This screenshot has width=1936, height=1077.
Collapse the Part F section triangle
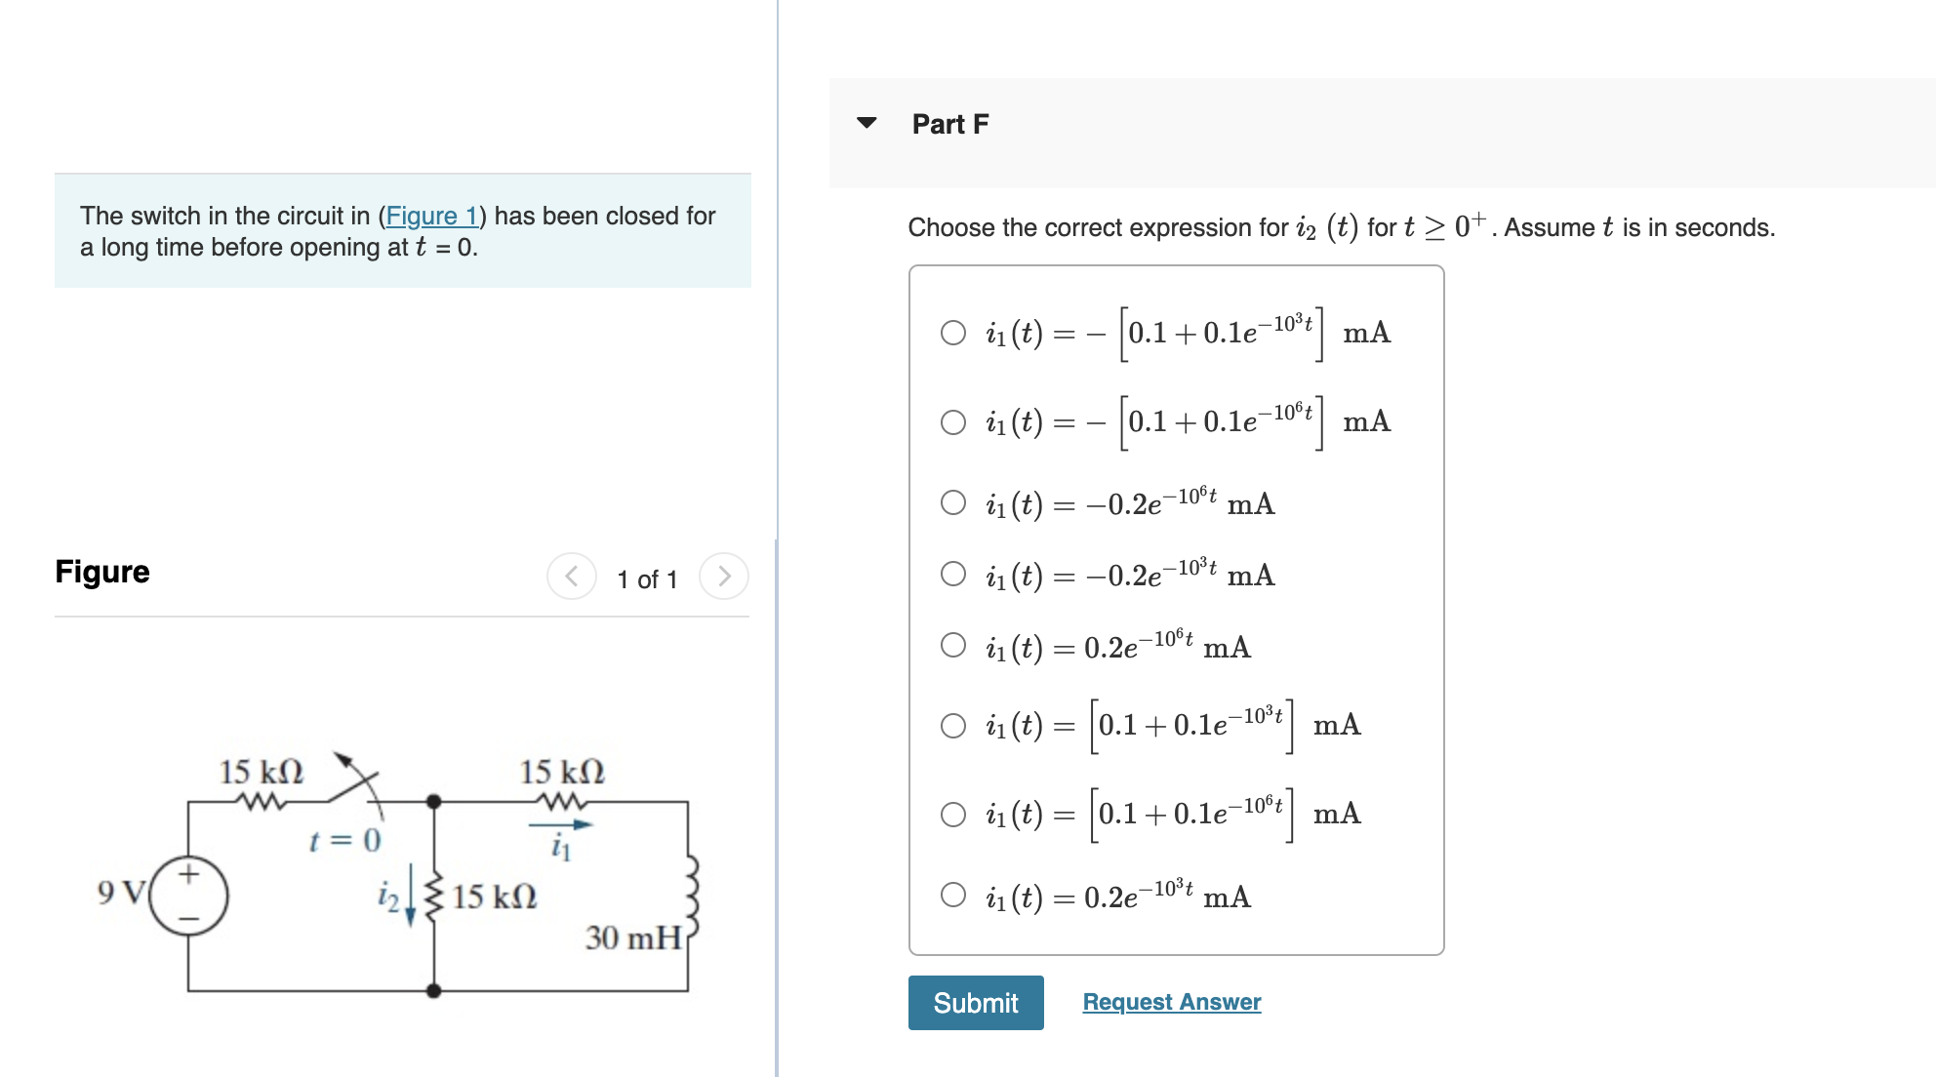(x=867, y=122)
